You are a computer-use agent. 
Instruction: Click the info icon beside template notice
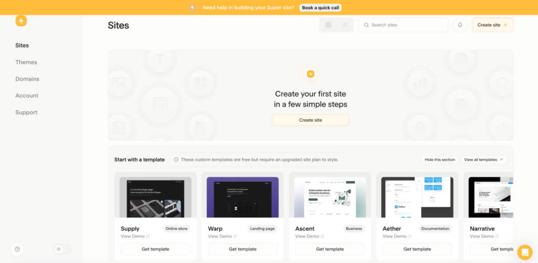[x=176, y=159]
